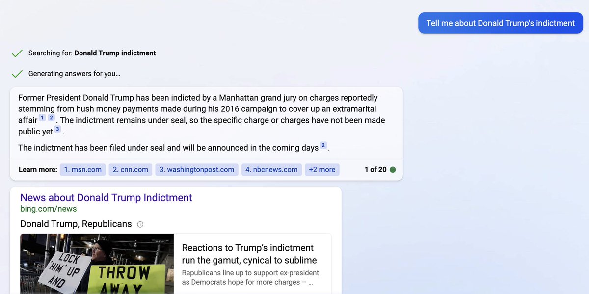The image size is (589, 294).
Task: Click the blue prompt bubble "Tell me about Donald Trump's indictment"
Action: coord(500,23)
